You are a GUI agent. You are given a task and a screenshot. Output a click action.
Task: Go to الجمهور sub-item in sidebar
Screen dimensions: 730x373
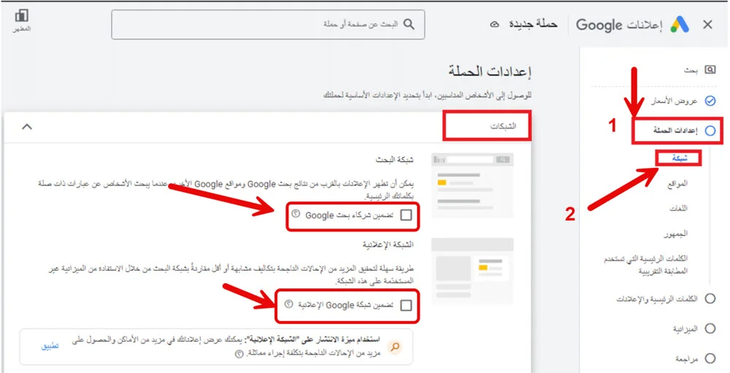click(x=677, y=234)
